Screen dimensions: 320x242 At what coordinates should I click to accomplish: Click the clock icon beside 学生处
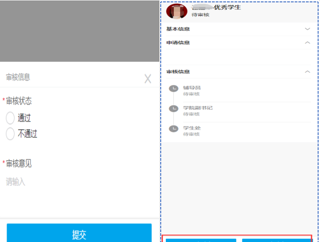(x=173, y=129)
